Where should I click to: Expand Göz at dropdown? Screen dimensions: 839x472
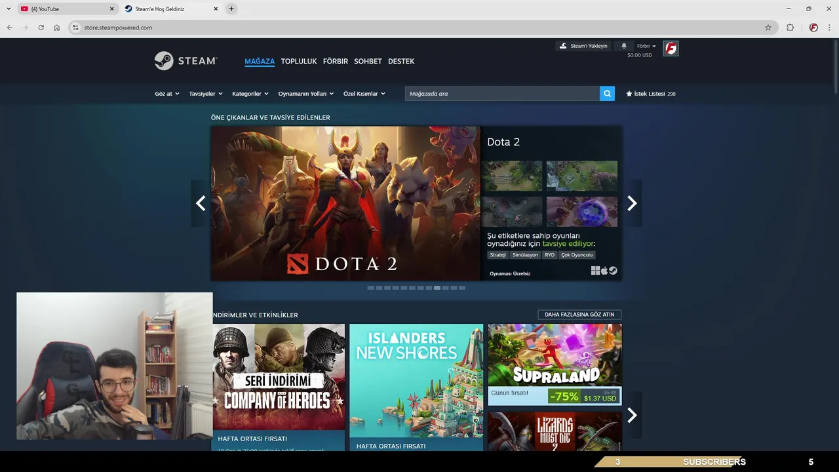tap(167, 94)
